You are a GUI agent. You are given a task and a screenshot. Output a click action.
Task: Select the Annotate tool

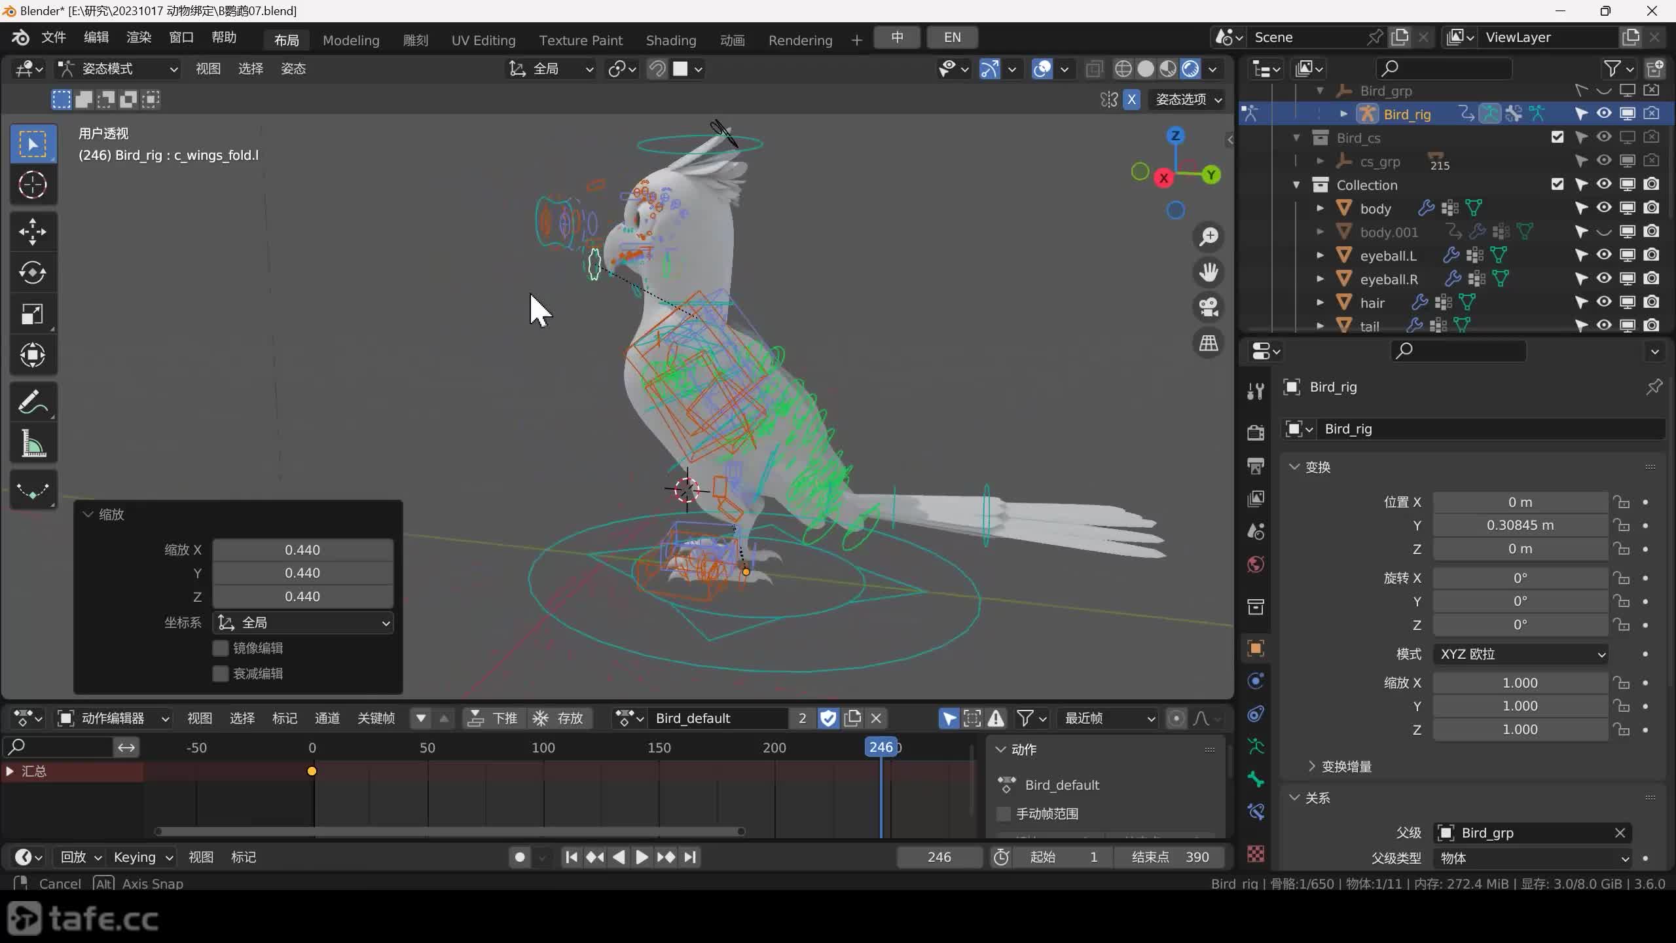[x=33, y=401]
